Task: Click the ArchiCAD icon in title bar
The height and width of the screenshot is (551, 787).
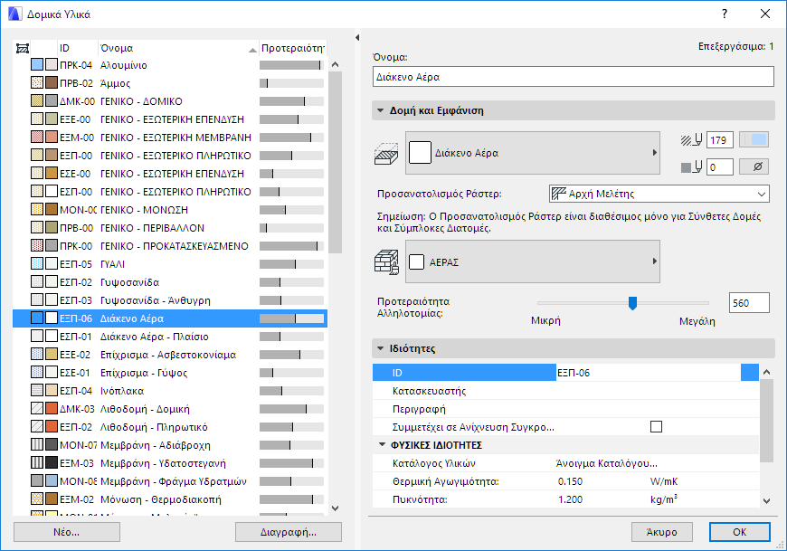Action: [x=15, y=14]
